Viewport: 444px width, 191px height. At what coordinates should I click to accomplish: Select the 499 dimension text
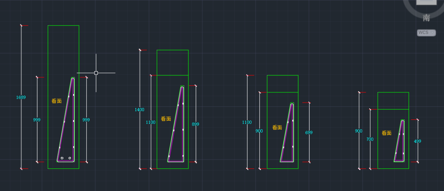click(x=418, y=142)
